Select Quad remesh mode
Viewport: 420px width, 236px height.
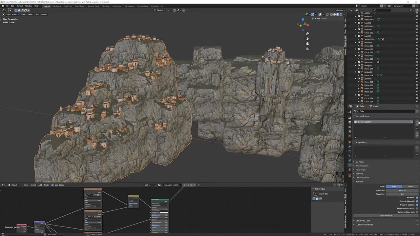click(410, 187)
